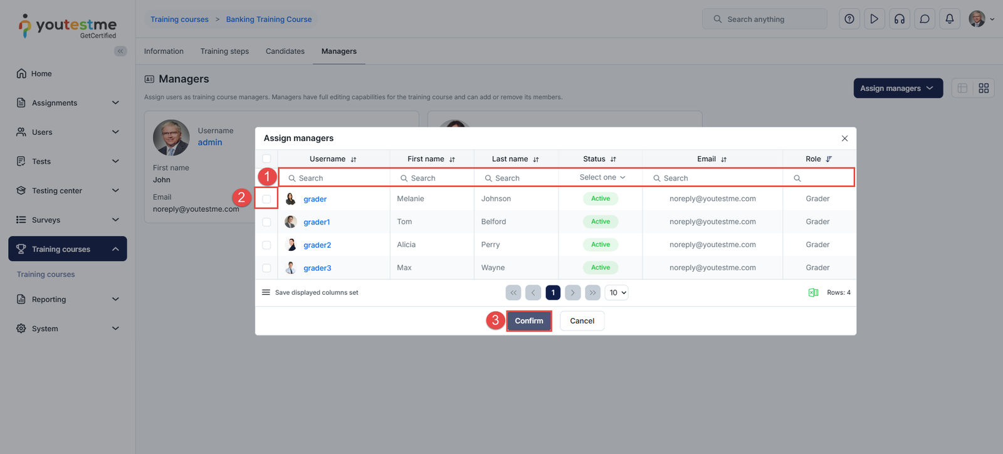Click the notifications bell icon
Viewport: 1003px width, 454px height.
click(949, 19)
